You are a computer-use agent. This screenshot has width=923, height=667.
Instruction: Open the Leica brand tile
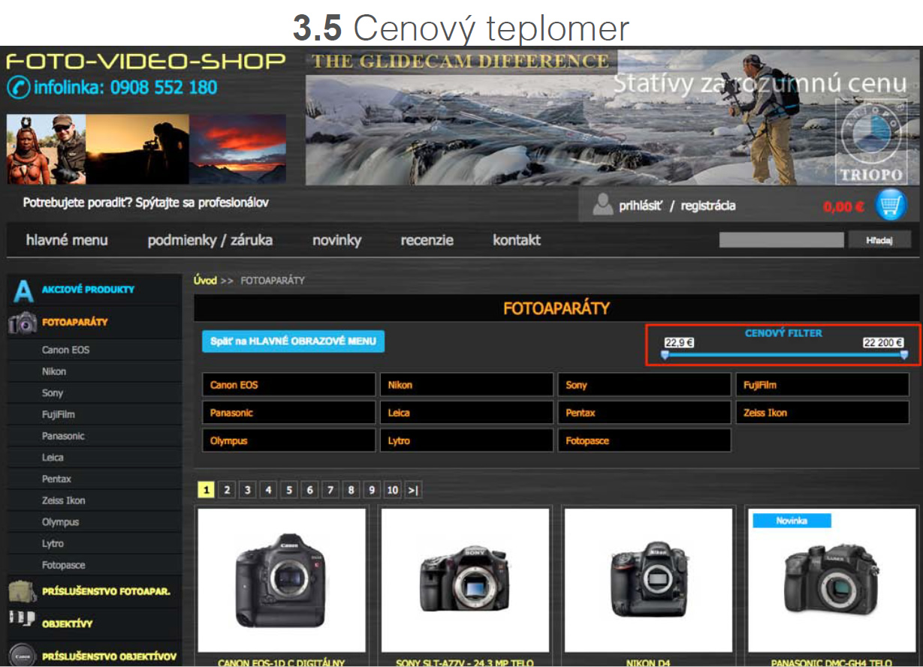point(466,413)
